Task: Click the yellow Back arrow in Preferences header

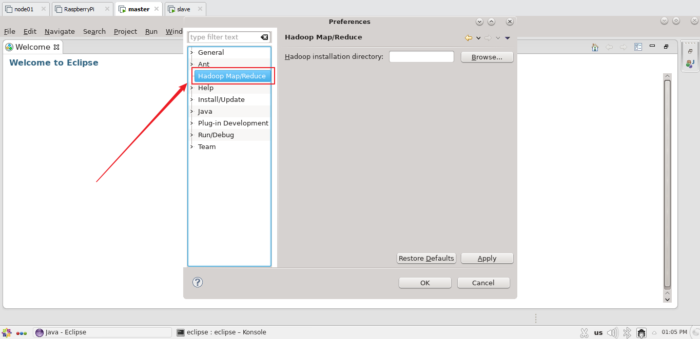Action: pyautogui.click(x=469, y=38)
